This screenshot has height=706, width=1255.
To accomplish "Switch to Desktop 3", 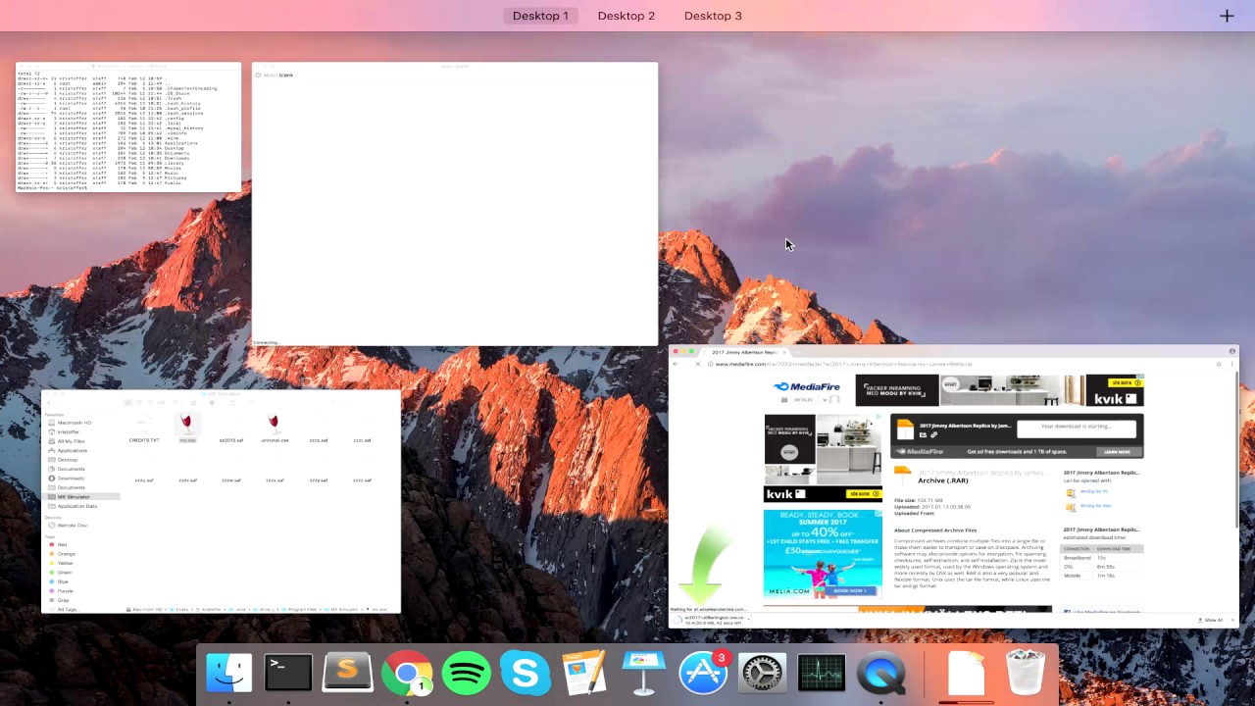I will click(713, 16).
